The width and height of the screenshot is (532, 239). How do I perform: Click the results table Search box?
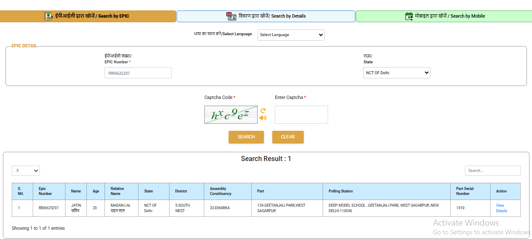coord(493,171)
